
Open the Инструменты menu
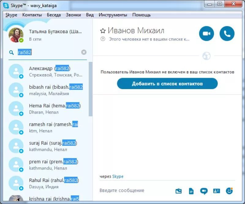coord(113,15)
